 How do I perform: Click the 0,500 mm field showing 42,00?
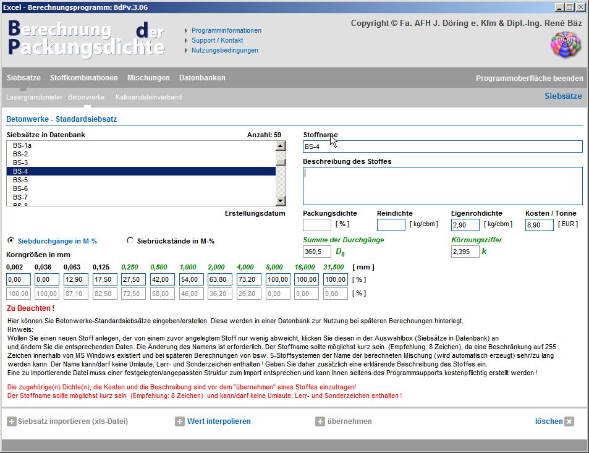[163, 279]
